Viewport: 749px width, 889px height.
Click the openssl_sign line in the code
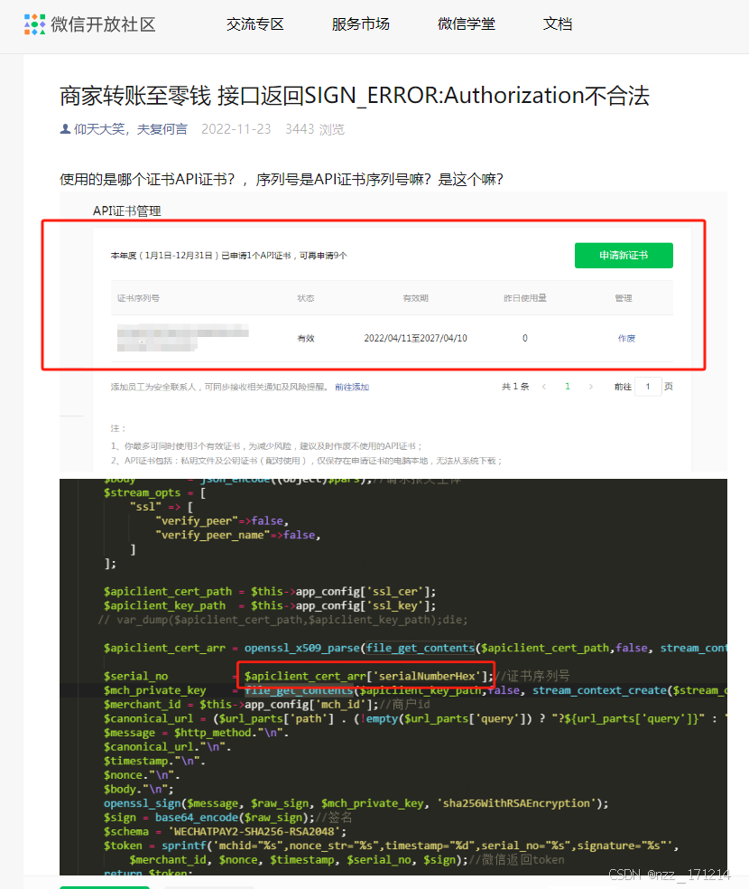[x=356, y=803]
